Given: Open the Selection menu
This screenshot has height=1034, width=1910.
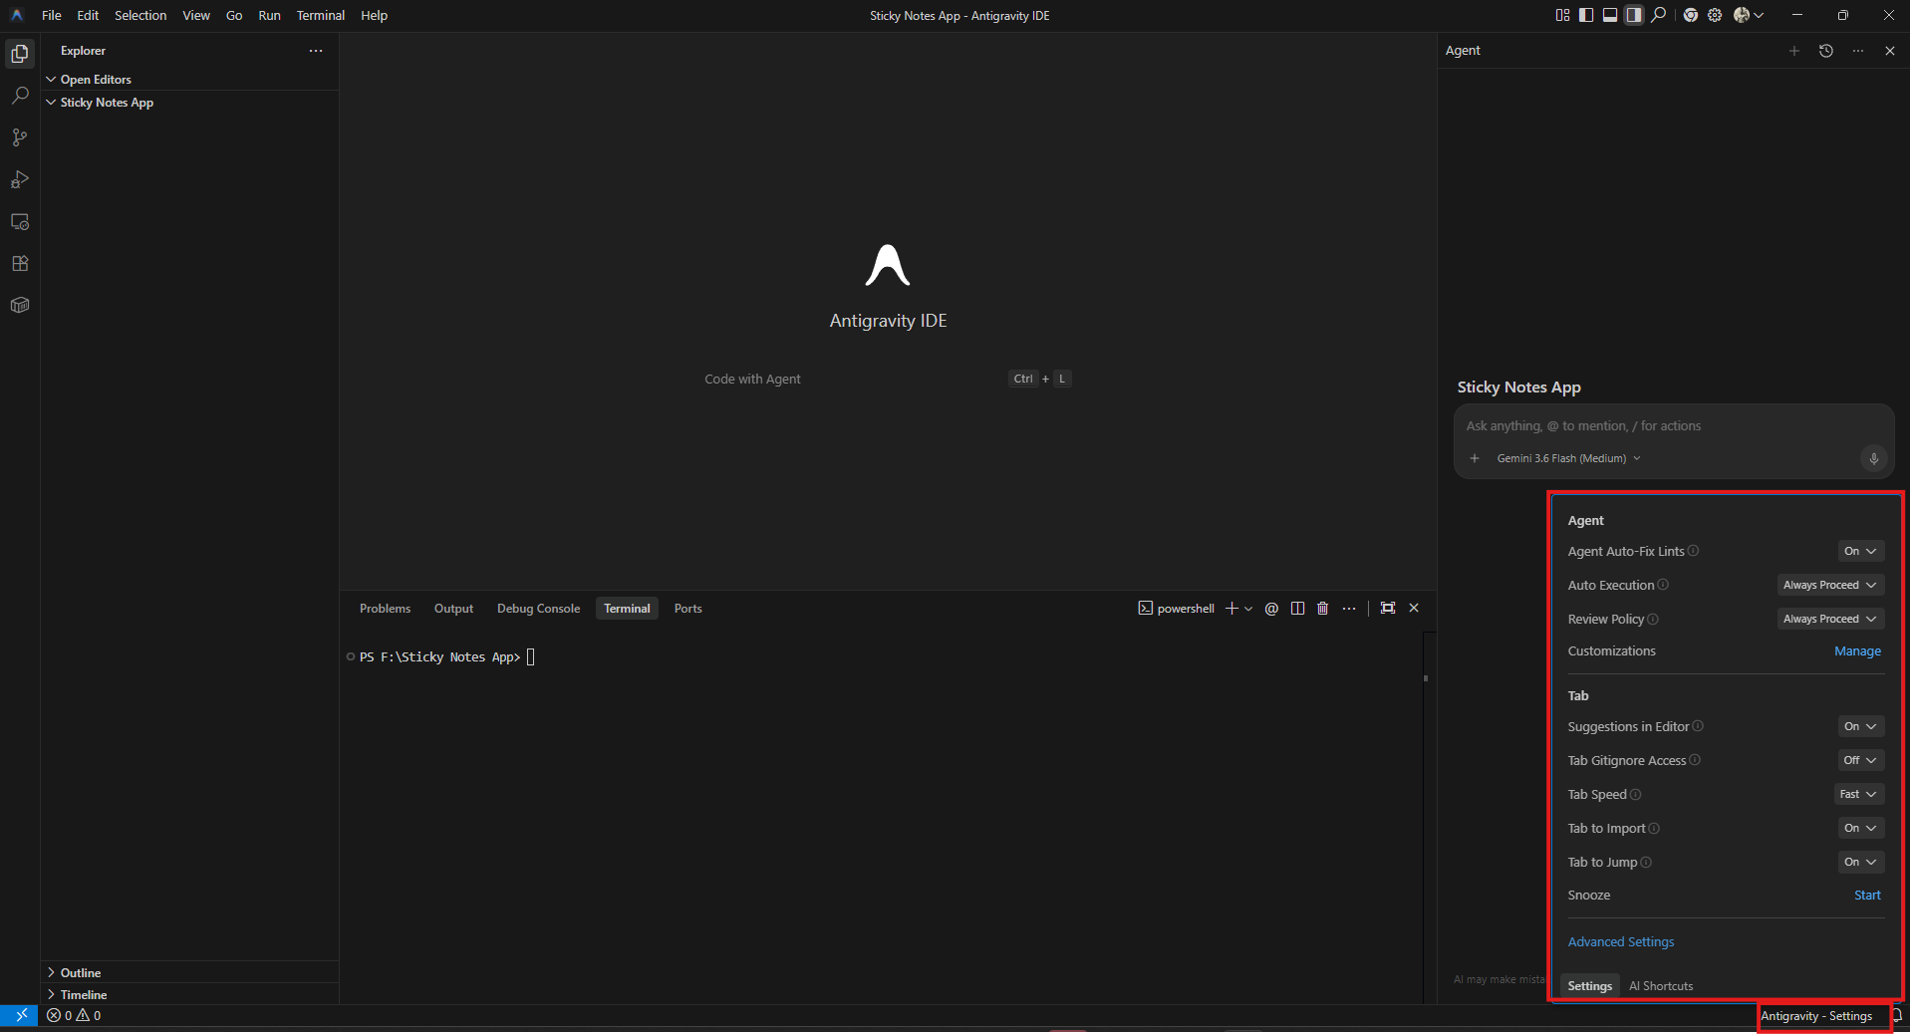Looking at the screenshot, I should (x=140, y=15).
